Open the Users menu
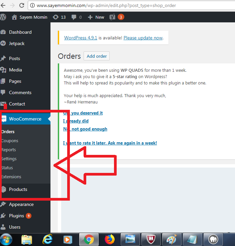The height and width of the screenshot is (246, 235). click(x=15, y=227)
